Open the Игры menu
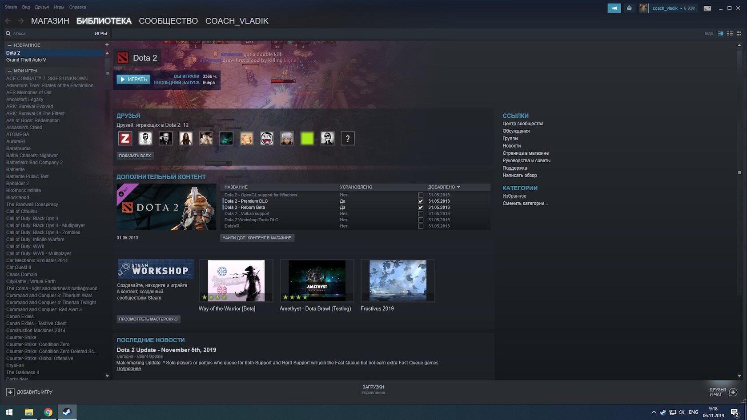This screenshot has height=420, width=747. tap(59, 7)
